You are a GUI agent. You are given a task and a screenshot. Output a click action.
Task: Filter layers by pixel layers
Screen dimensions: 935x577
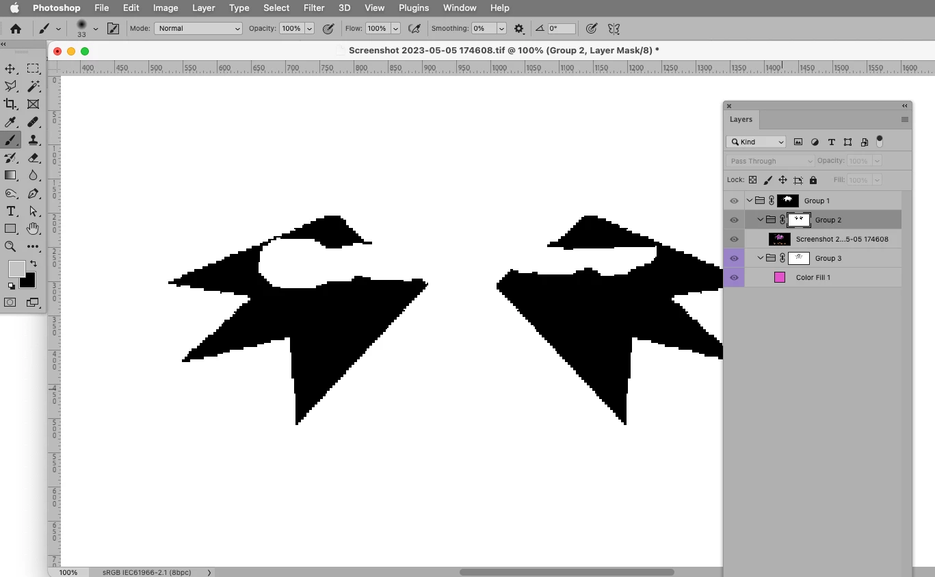pos(798,142)
